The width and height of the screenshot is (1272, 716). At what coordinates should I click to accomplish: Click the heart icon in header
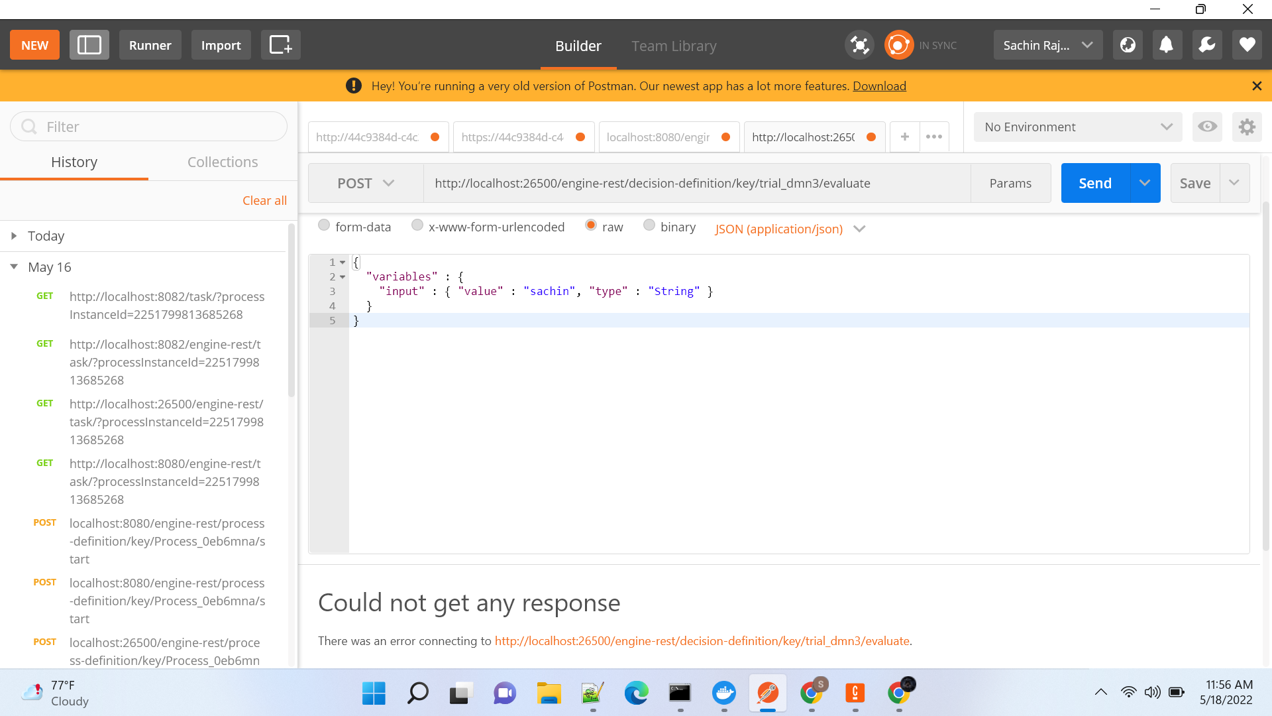coord(1247,45)
